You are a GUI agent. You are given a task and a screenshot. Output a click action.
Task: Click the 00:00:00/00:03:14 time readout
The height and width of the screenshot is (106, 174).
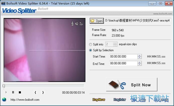[73, 93]
